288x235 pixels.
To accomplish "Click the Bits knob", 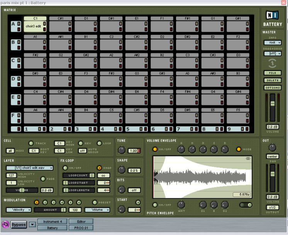I will click(x=122, y=189).
